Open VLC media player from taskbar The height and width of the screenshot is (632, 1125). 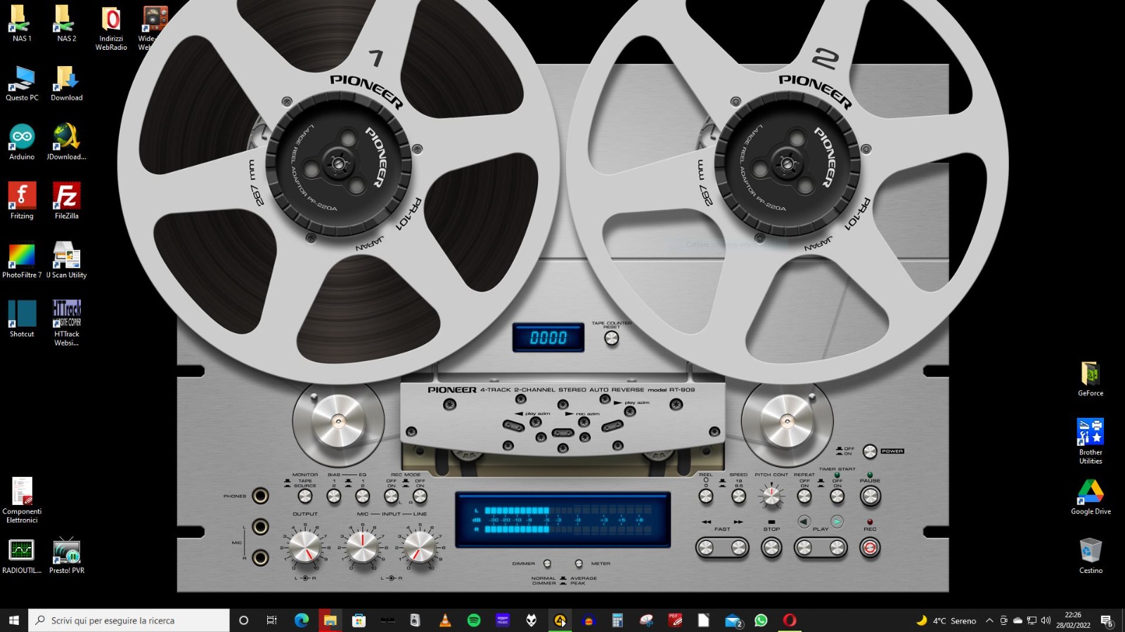pyautogui.click(x=444, y=620)
